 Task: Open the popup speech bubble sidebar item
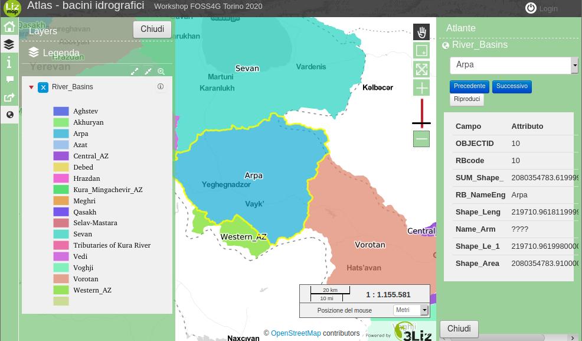tap(9, 79)
